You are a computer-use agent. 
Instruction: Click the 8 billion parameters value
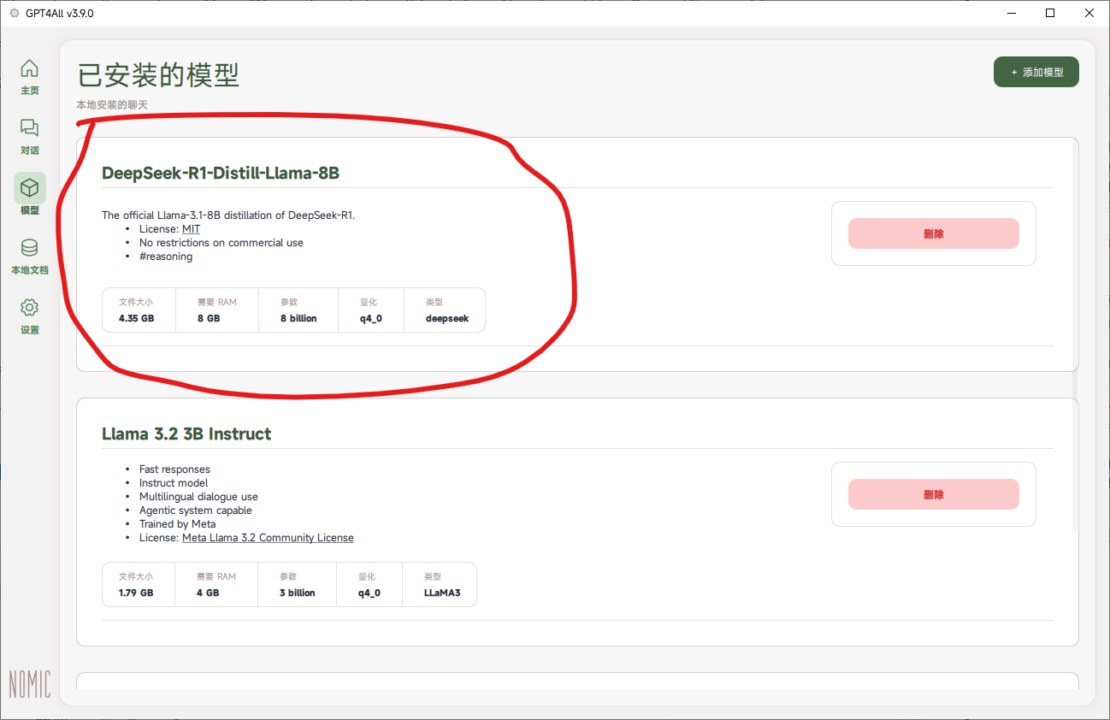point(298,318)
